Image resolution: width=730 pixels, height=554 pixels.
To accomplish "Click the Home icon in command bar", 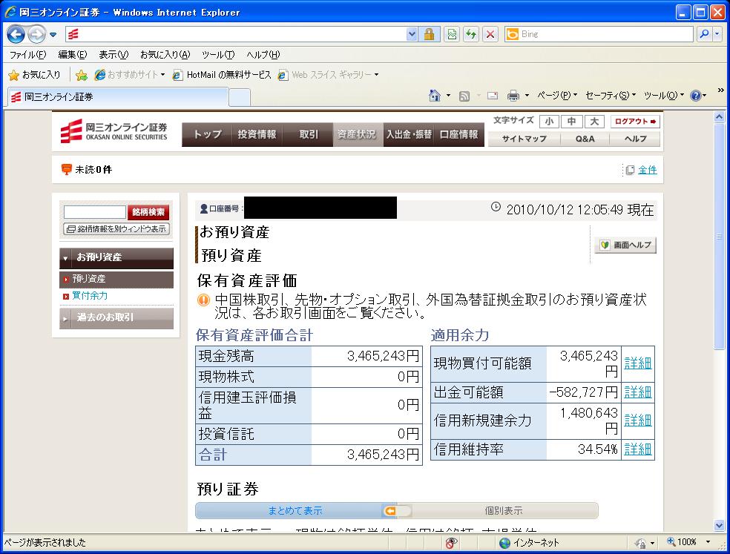I will click(435, 96).
